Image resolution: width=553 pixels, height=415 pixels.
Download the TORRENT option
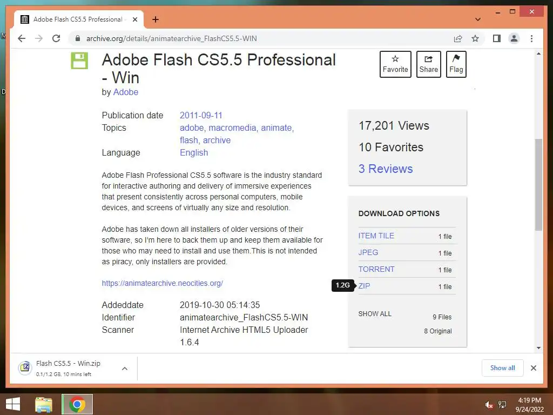coord(376,269)
